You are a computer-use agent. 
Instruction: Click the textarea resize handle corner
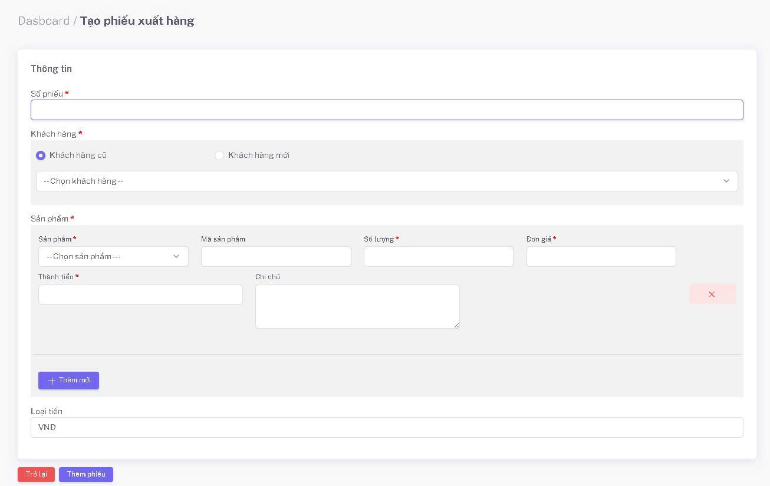pos(456,325)
